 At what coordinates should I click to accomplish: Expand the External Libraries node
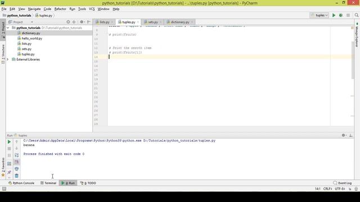[7, 59]
